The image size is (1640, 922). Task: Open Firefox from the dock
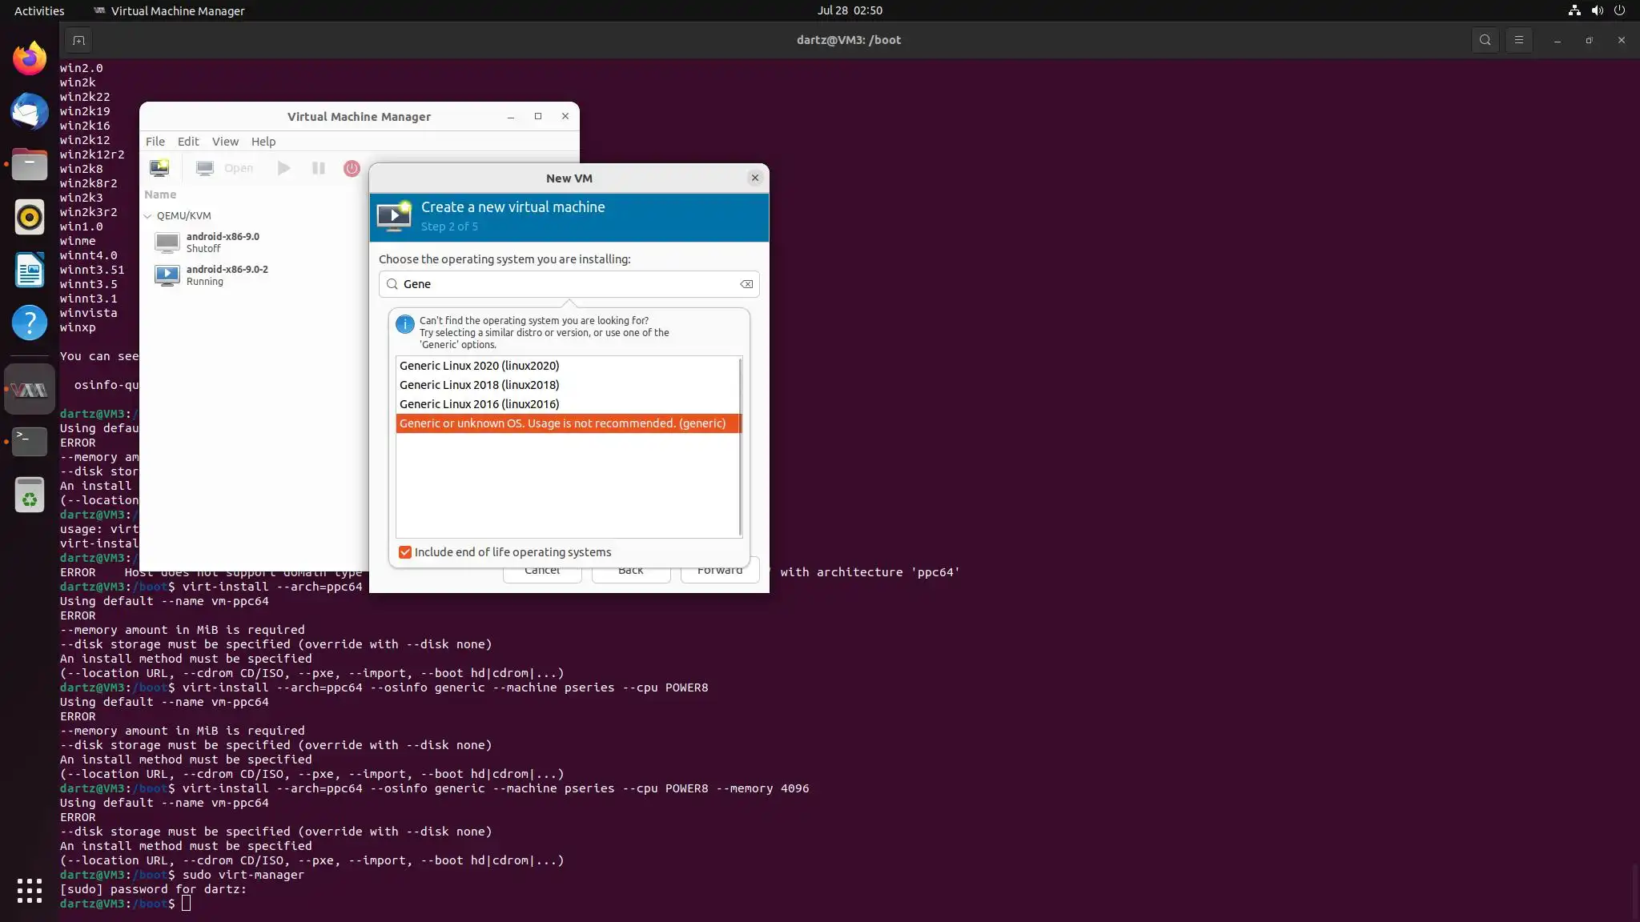coord(30,58)
